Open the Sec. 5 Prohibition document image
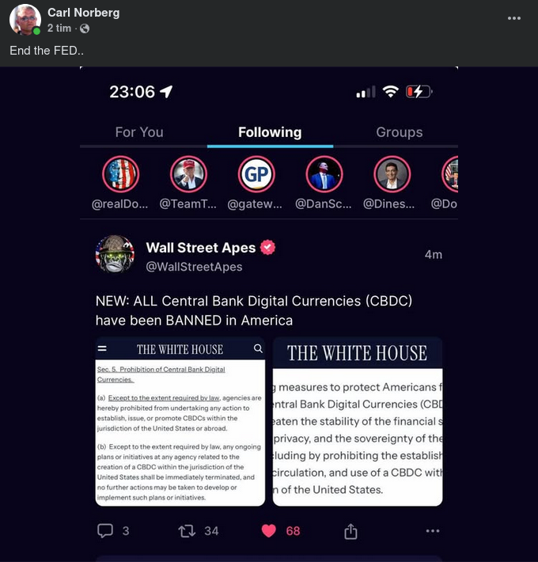 point(180,421)
